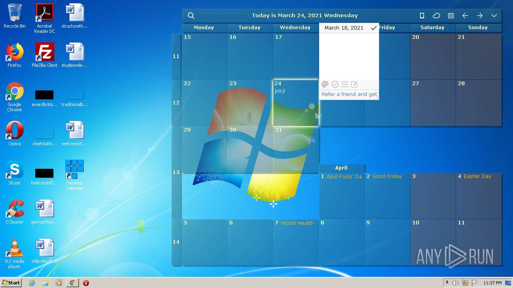Launch Internet Explorer from taskbar

pyautogui.click(x=32, y=283)
